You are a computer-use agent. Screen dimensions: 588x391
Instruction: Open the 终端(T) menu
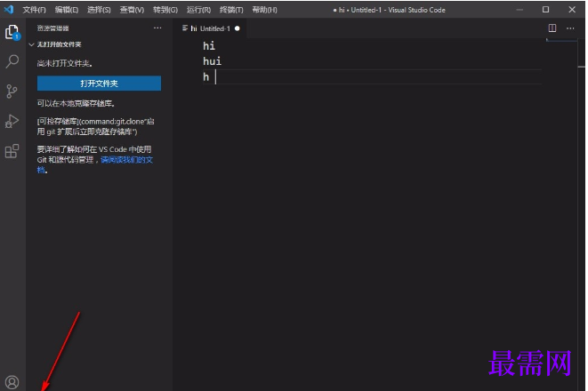[x=231, y=10]
